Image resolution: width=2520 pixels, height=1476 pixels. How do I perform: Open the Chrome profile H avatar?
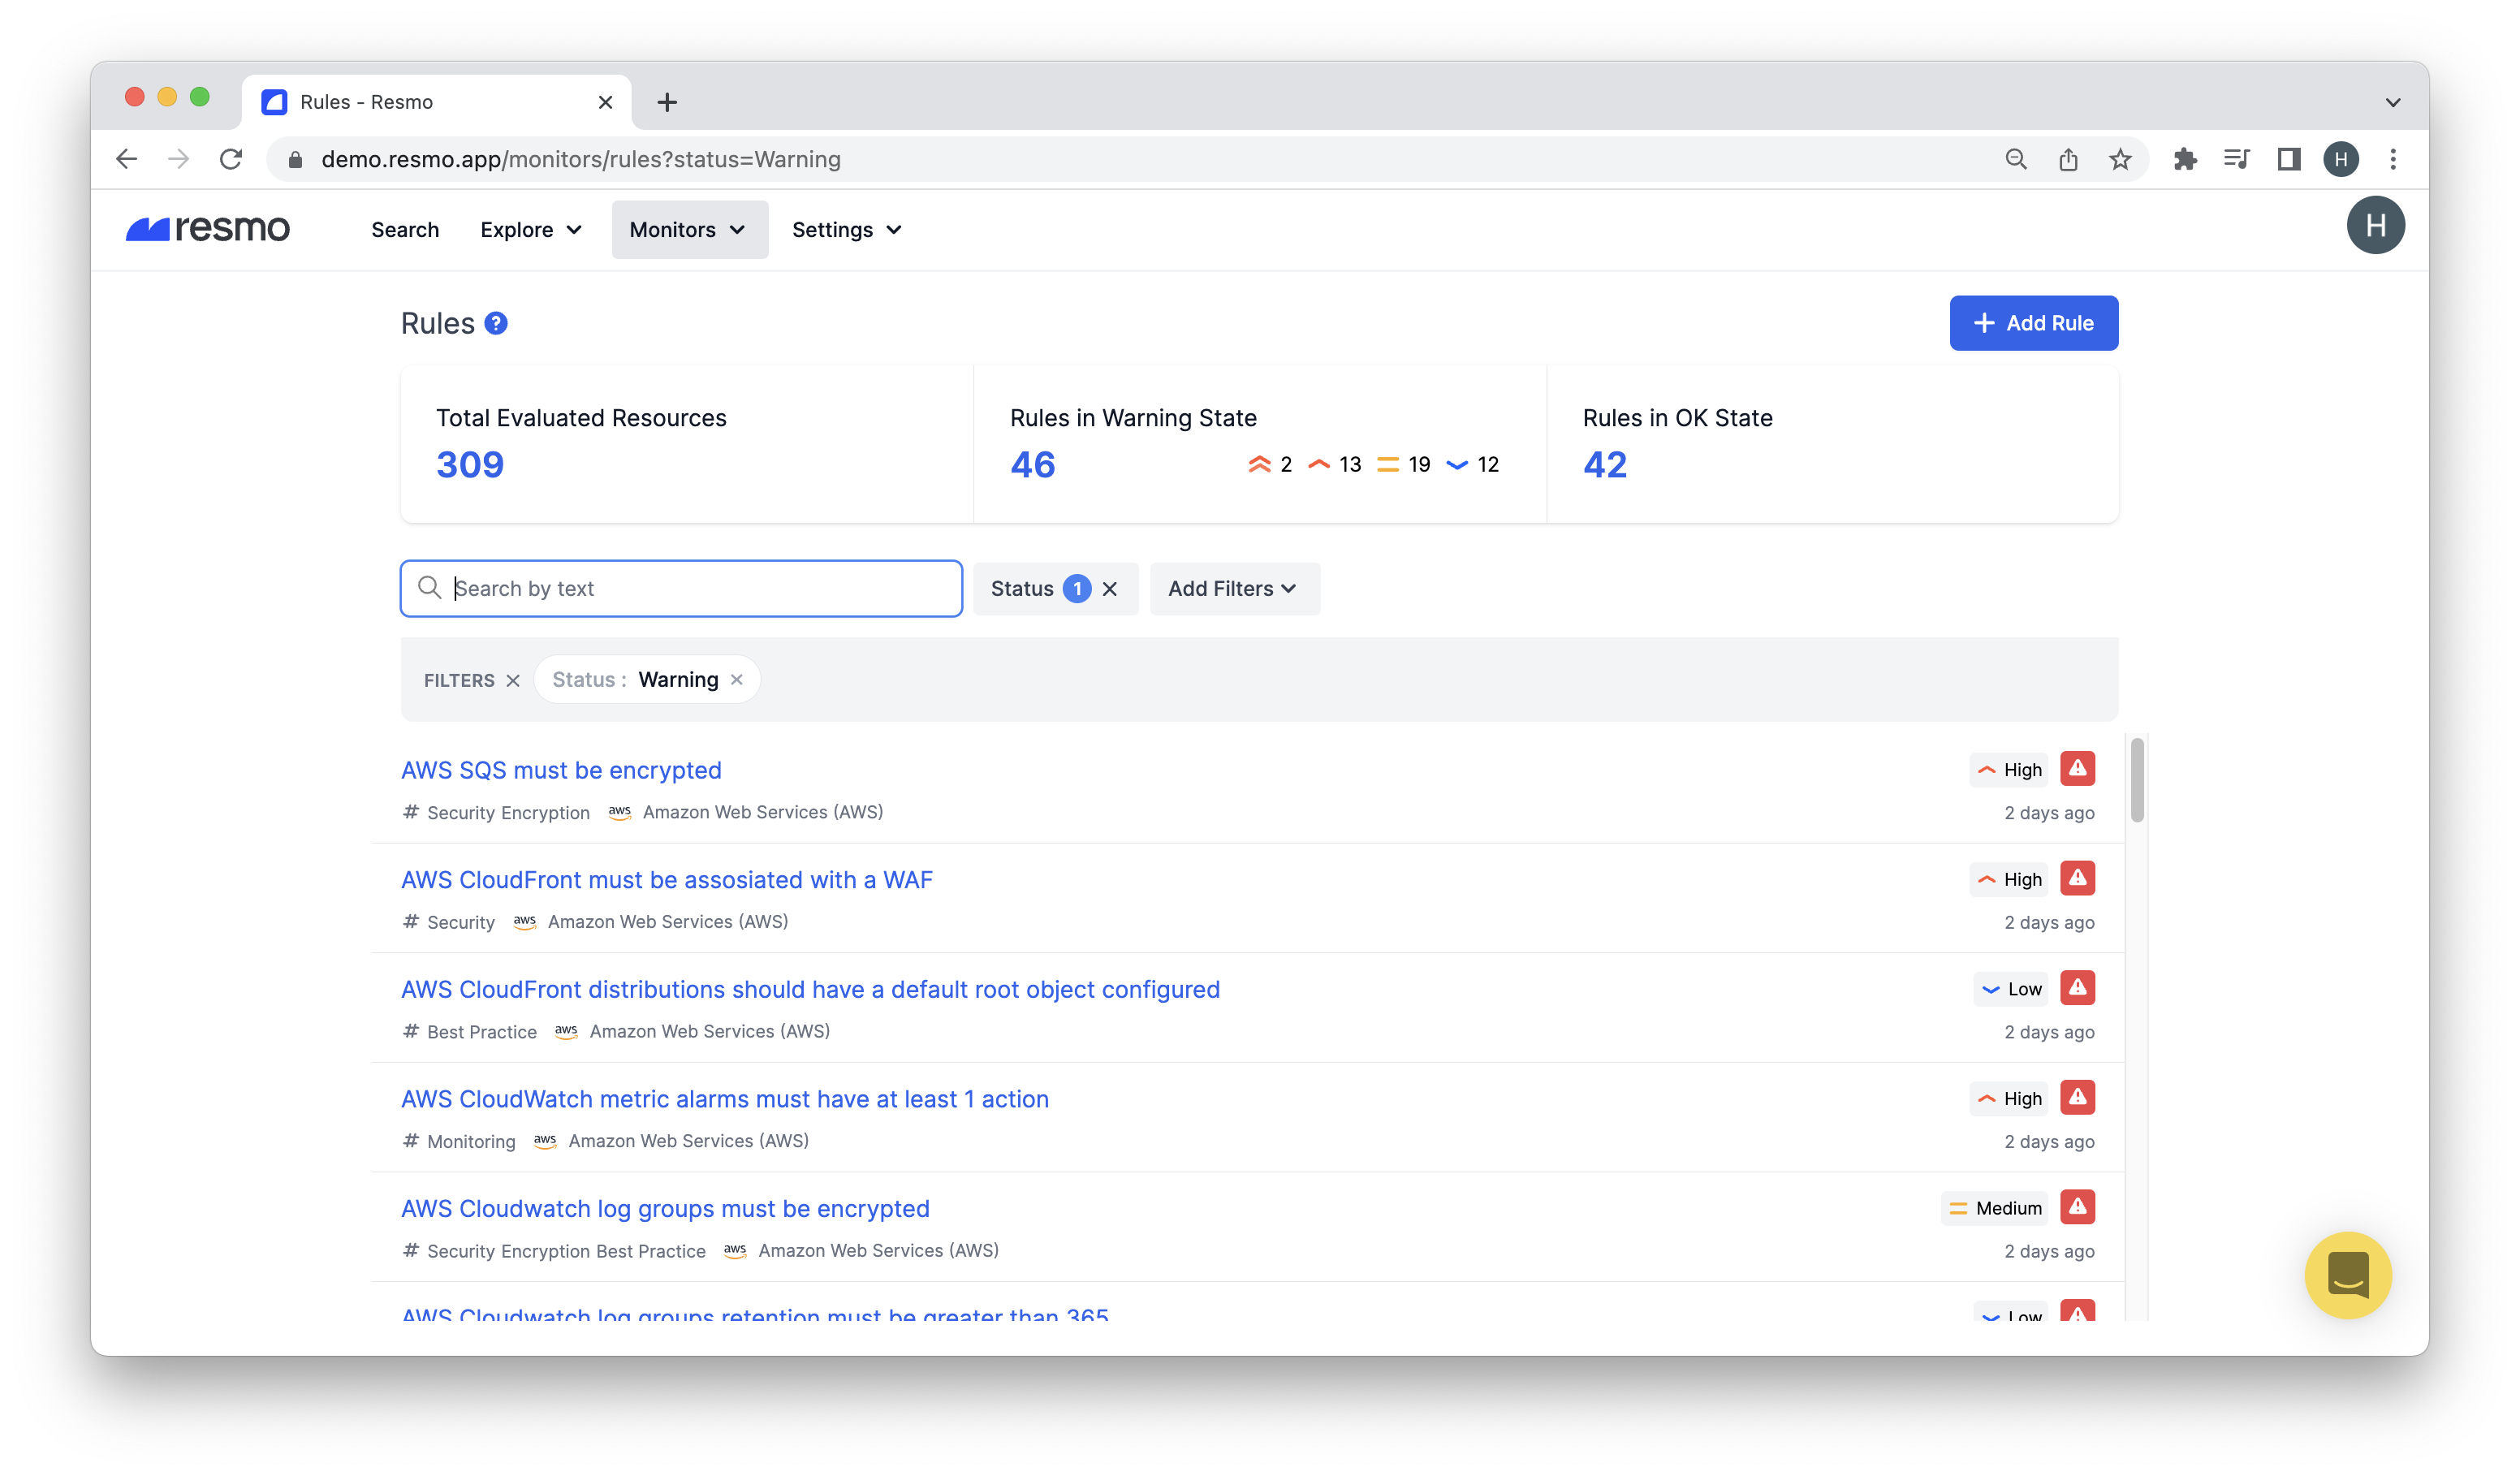[2341, 159]
